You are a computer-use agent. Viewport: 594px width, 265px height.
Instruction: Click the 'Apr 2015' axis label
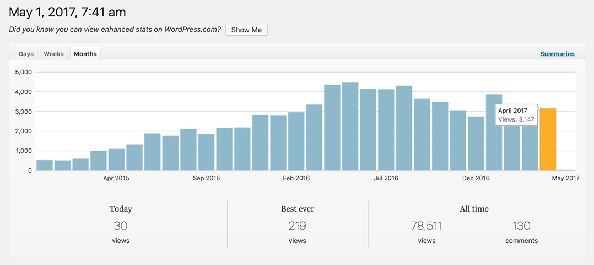[116, 178]
